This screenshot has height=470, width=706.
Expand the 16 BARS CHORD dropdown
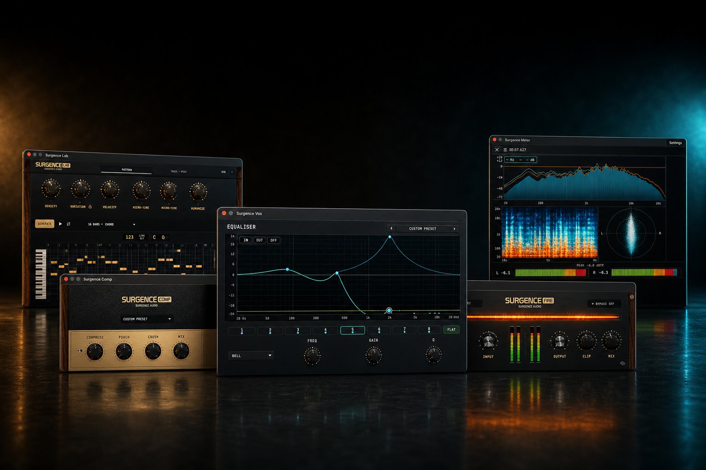[x=111, y=224]
